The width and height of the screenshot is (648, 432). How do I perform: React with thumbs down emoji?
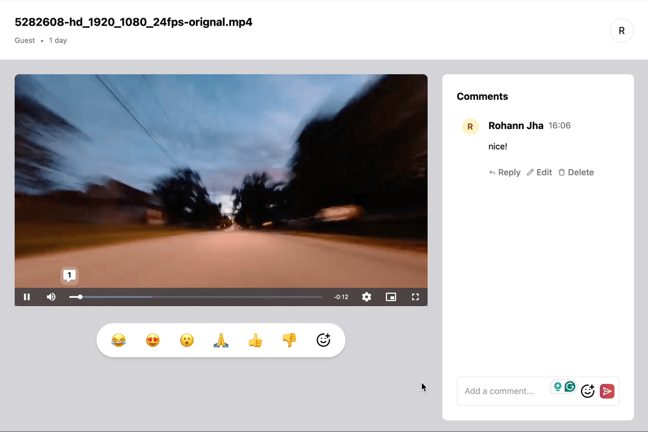pos(290,340)
